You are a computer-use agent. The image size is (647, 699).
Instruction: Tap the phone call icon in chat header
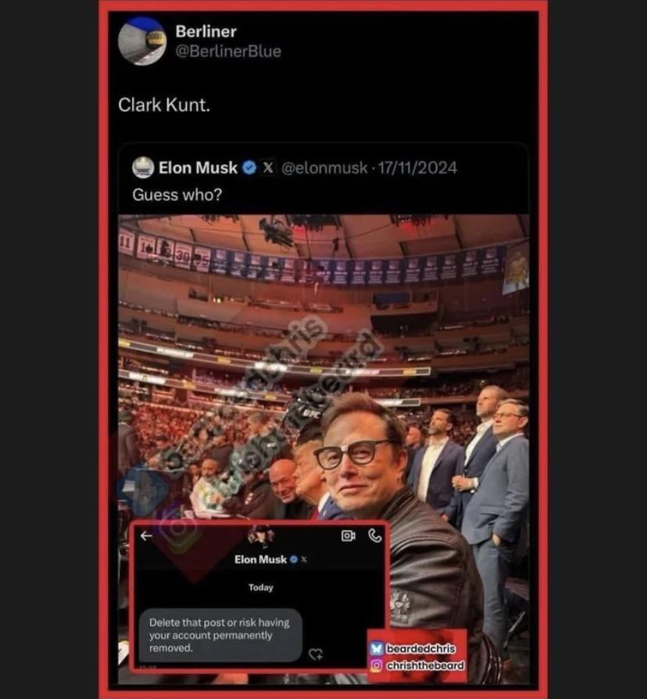[375, 536]
